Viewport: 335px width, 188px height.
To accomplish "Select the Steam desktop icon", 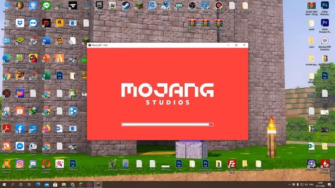I will [x=126, y=6].
